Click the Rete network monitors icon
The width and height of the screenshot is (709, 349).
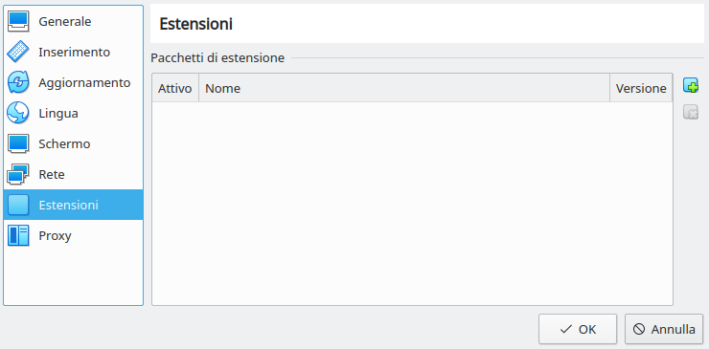click(18, 174)
